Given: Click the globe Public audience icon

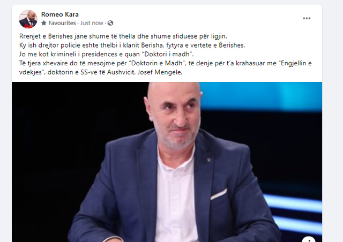Looking at the screenshot, I should 110,23.
